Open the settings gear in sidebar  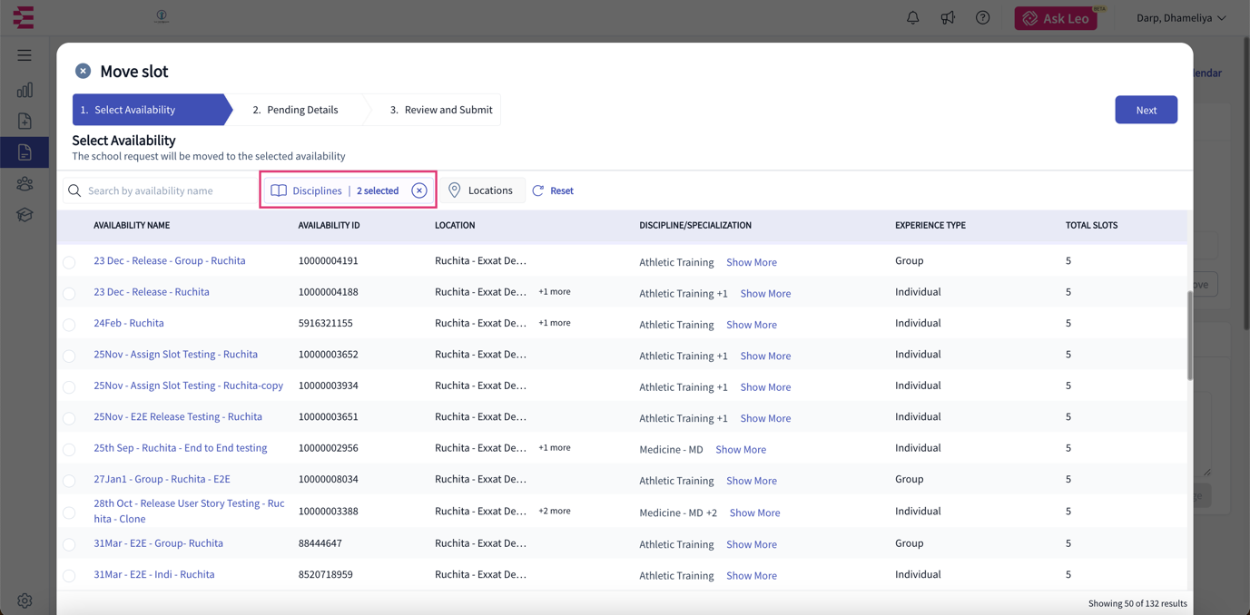[x=25, y=600]
